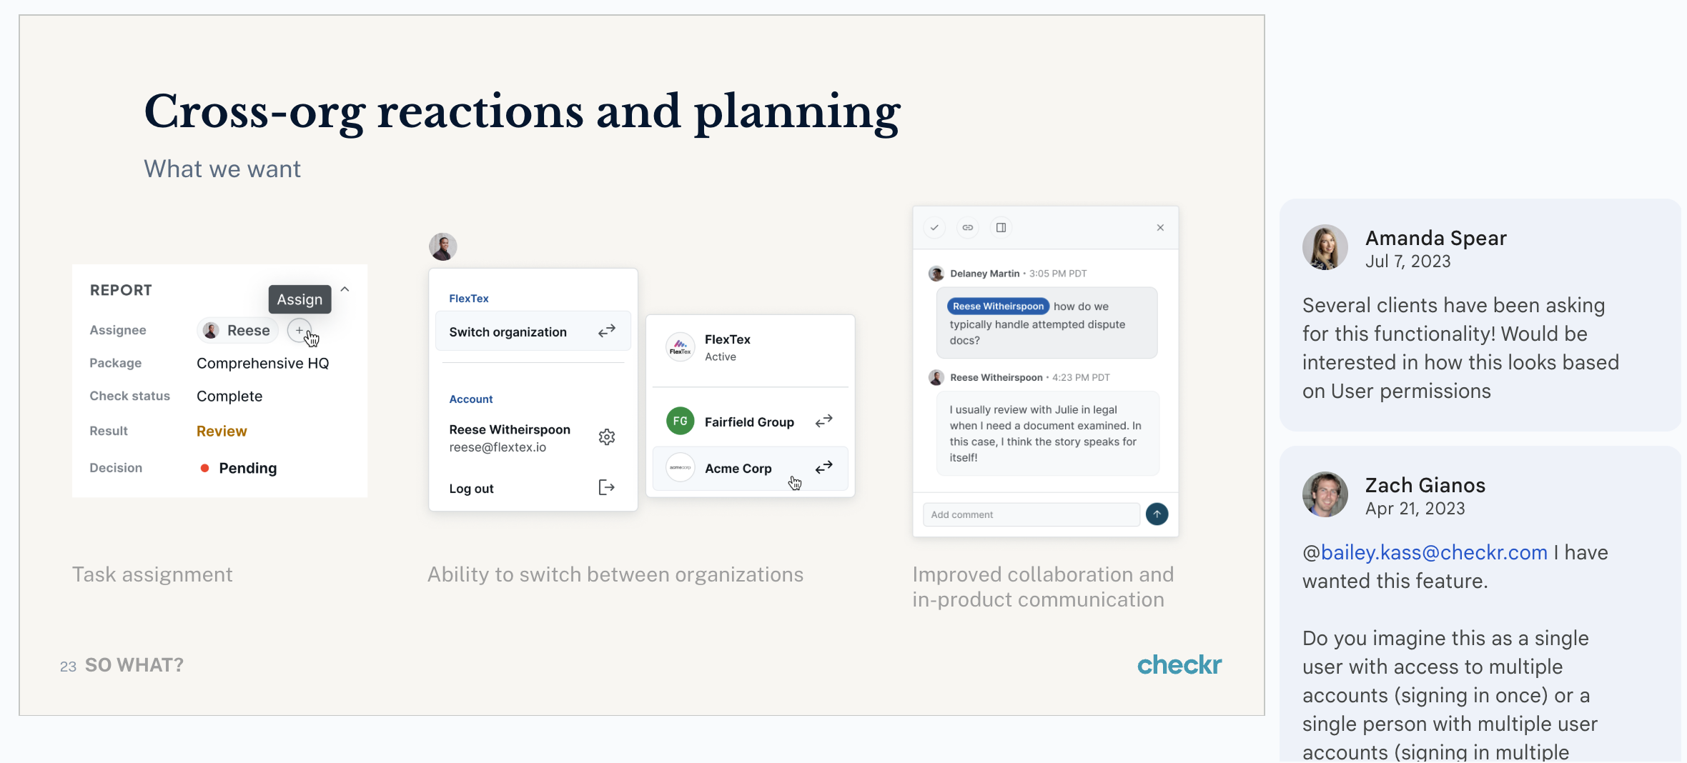Click the checkmark resolve icon in comments
The height and width of the screenshot is (763, 1687).
click(934, 228)
